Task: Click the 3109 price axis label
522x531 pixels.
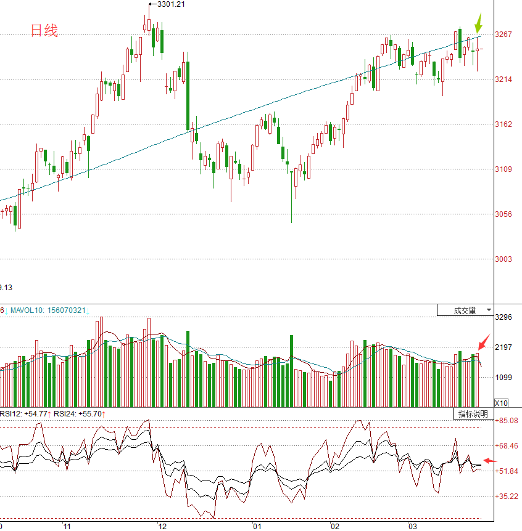Action: (503, 169)
